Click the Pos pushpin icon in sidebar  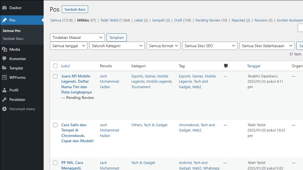[4, 20]
